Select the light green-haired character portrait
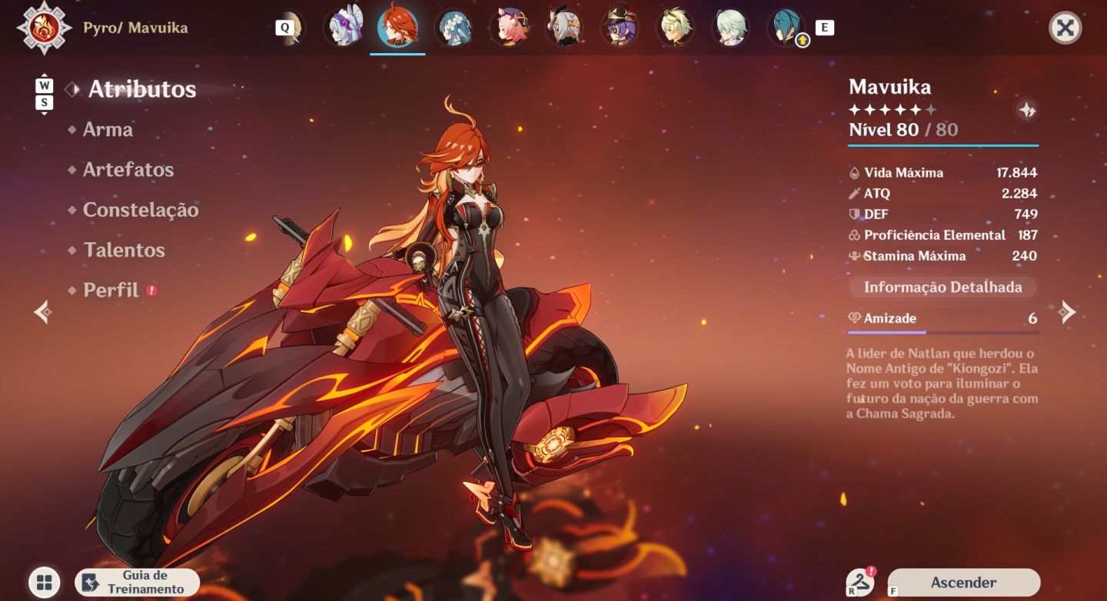Image resolution: width=1107 pixels, height=601 pixels. (730, 28)
